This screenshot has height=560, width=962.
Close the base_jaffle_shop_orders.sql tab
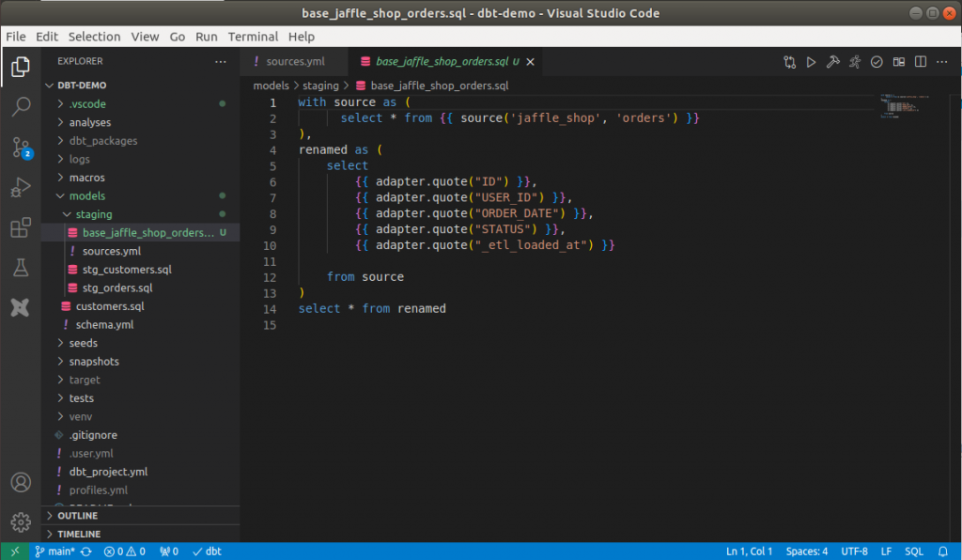click(x=530, y=62)
